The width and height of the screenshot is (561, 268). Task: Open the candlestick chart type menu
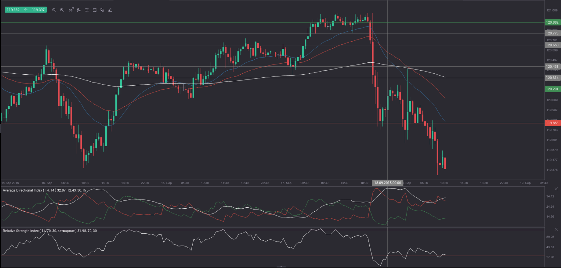79,10
